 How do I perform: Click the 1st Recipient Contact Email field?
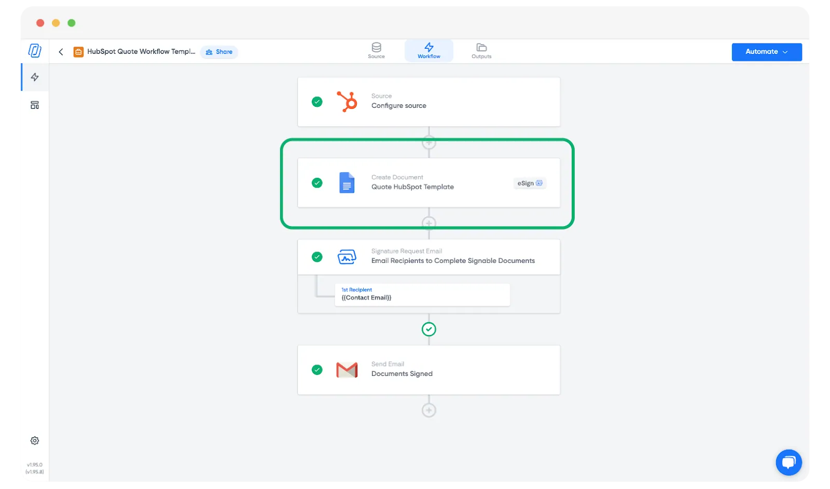pyautogui.click(x=422, y=295)
